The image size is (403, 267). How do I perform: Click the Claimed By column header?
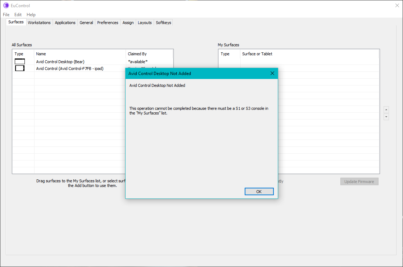tap(137, 54)
